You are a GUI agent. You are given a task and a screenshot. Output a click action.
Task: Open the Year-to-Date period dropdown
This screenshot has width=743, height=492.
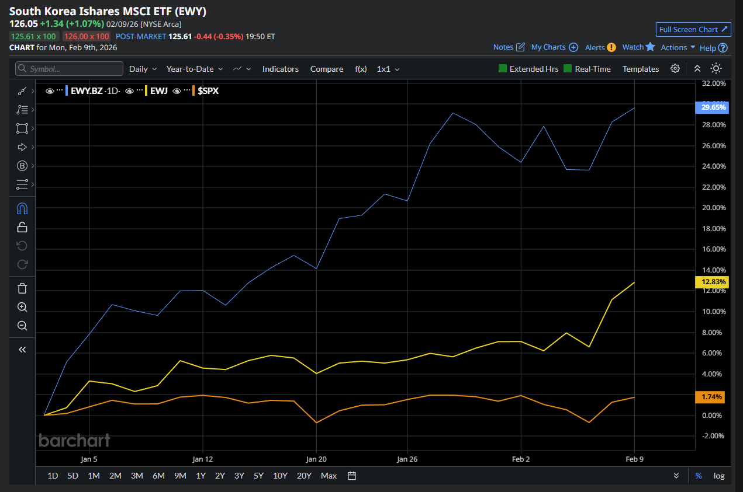click(x=194, y=69)
